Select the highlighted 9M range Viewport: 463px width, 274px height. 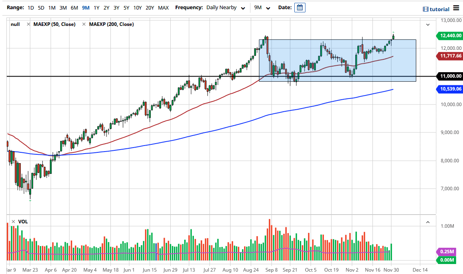[x=85, y=7]
